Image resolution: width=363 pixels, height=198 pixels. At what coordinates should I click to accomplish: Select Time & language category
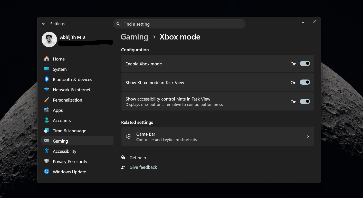click(x=78, y=131)
